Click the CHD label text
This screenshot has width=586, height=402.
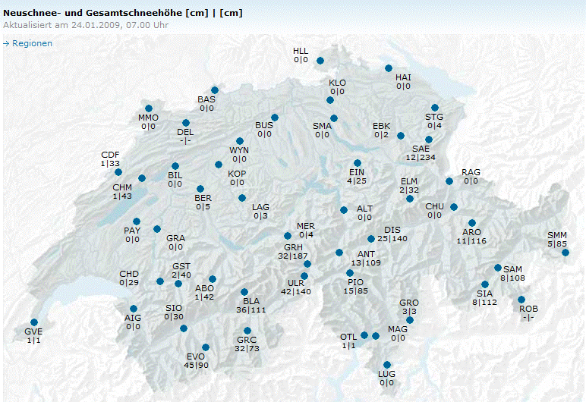129,275
